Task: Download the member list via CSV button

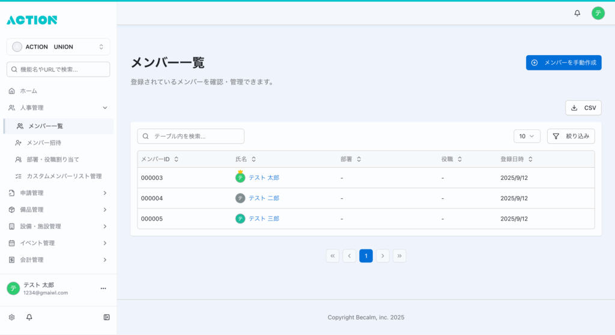Action: pyautogui.click(x=583, y=108)
